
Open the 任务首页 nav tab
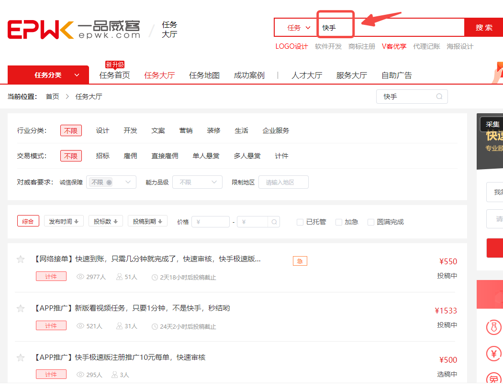tap(114, 75)
